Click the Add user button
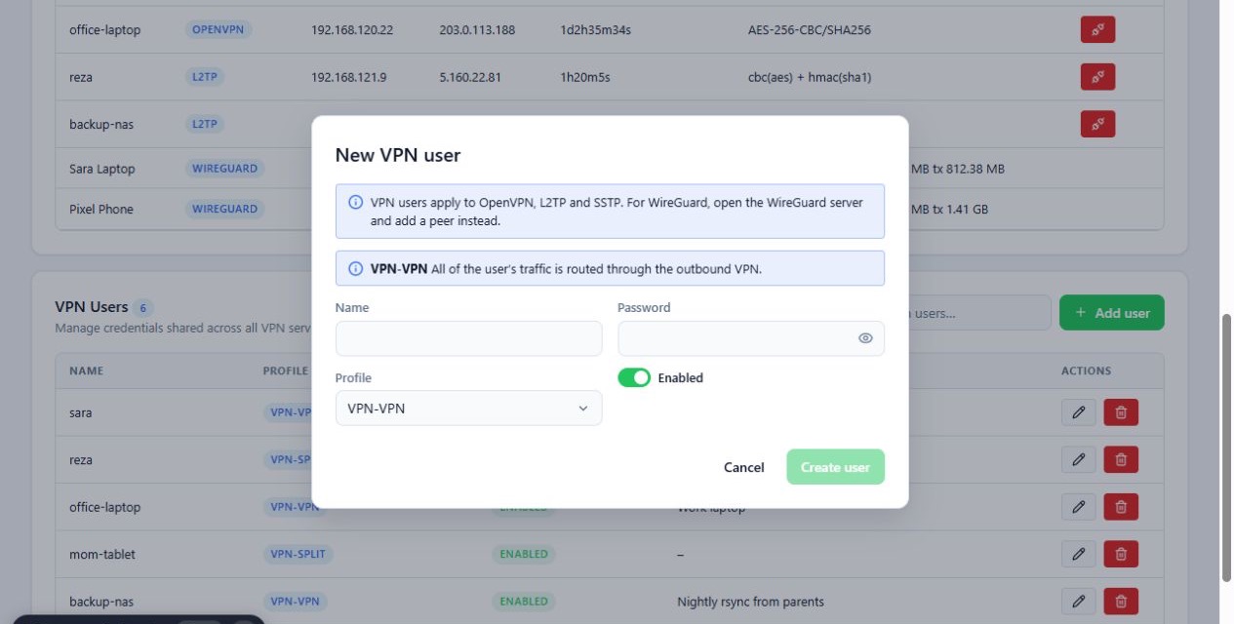 (x=1112, y=313)
